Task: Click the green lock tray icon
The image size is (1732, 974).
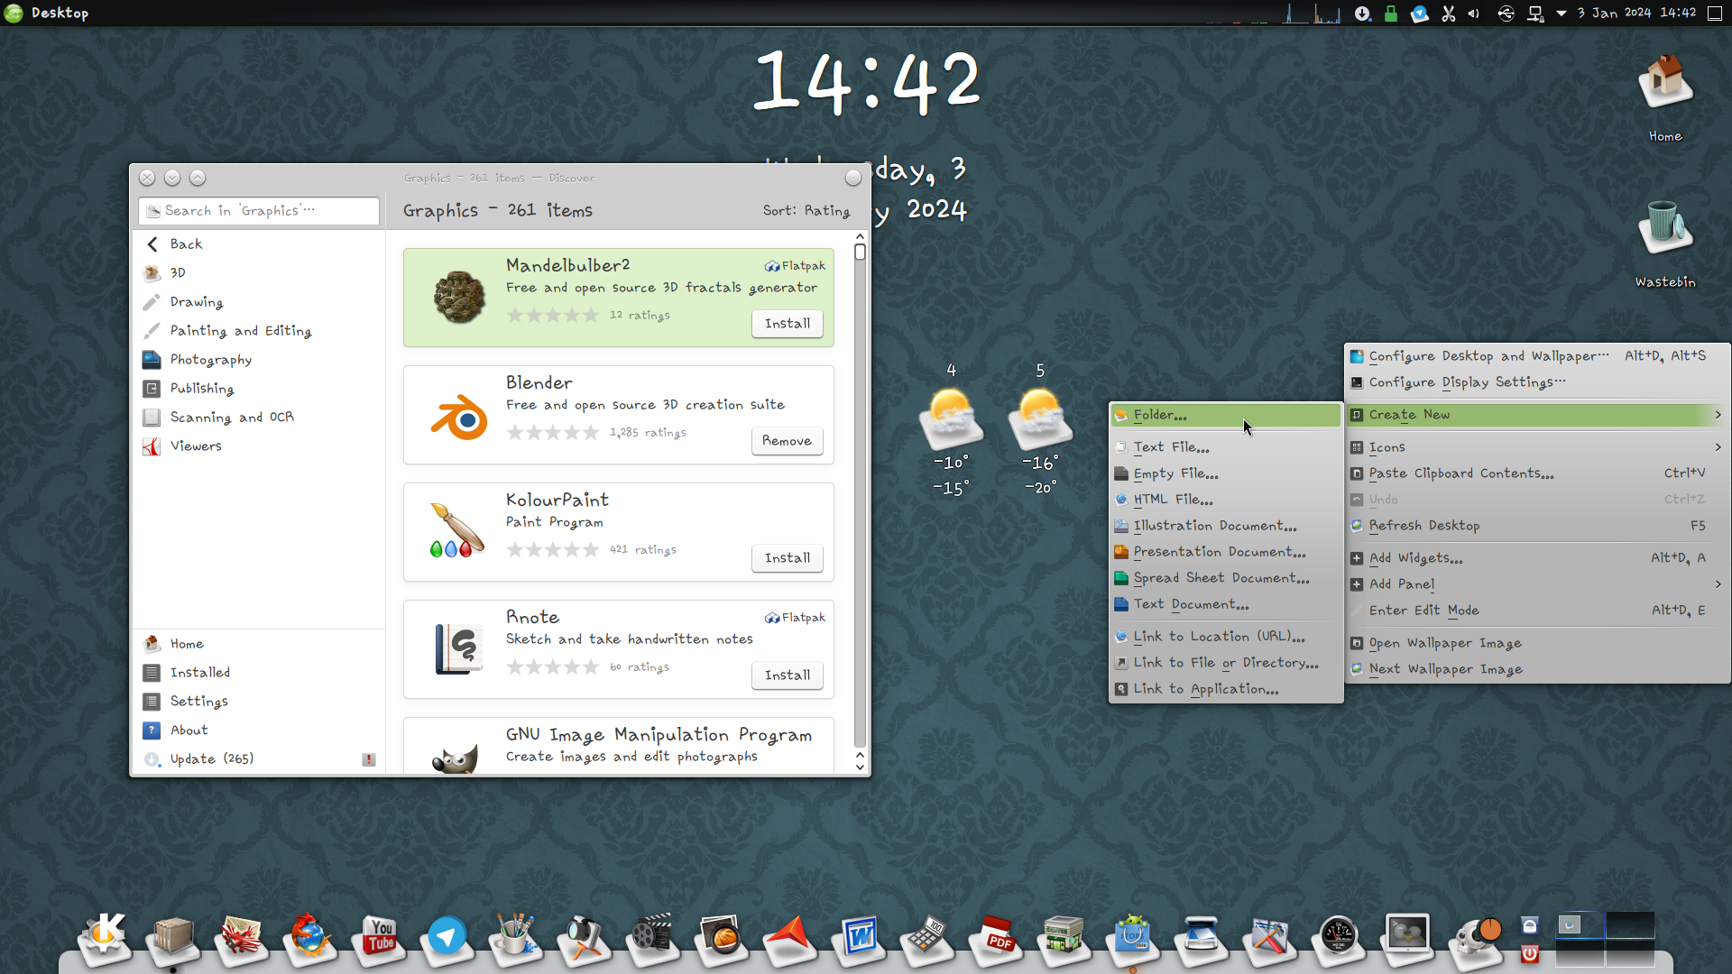Action: (x=1391, y=14)
